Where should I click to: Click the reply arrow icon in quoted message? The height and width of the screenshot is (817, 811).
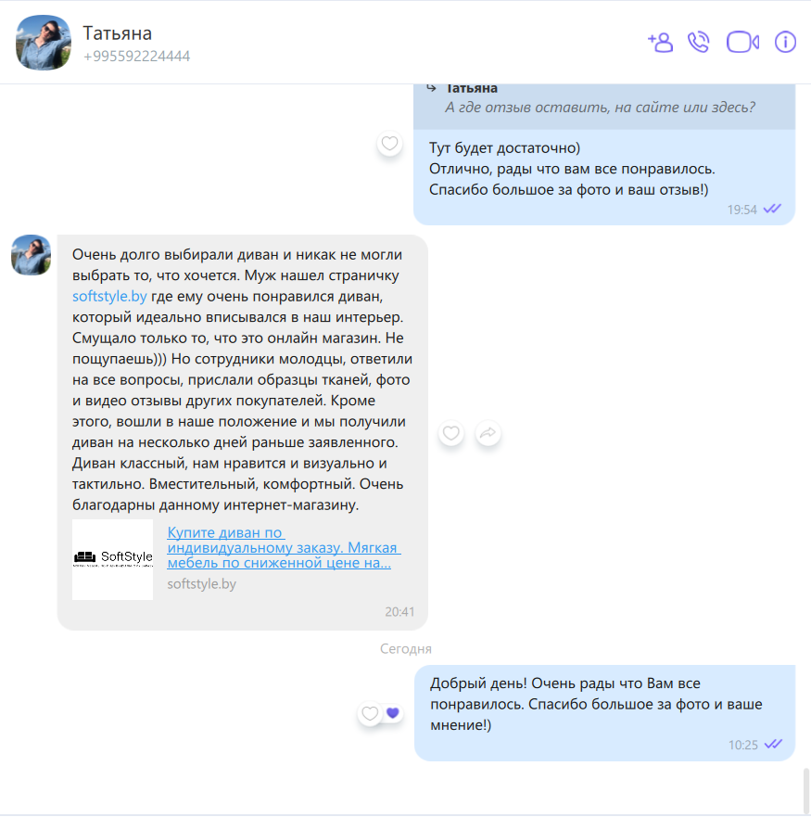pos(431,88)
